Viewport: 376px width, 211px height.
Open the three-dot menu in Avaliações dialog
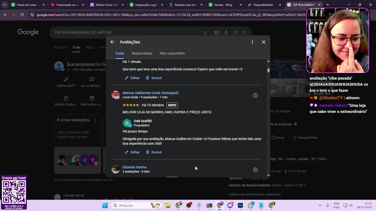[252, 42]
